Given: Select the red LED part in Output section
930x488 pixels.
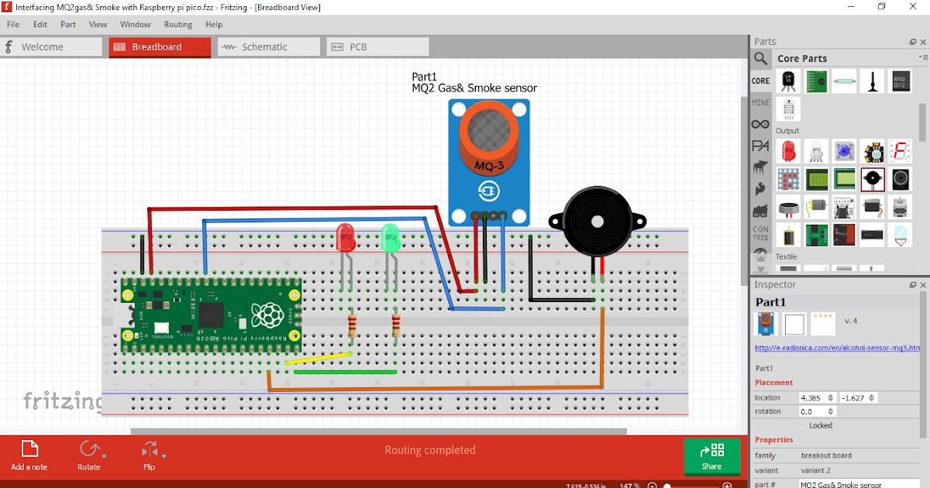Looking at the screenshot, I should (787, 151).
